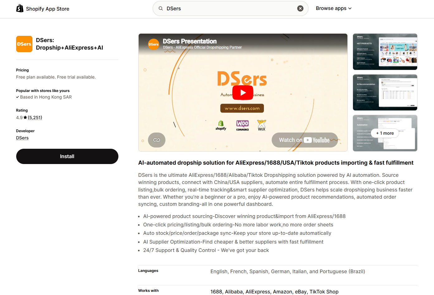Click the rating star icon
The height and width of the screenshot is (295, 434).
(25, 118)
